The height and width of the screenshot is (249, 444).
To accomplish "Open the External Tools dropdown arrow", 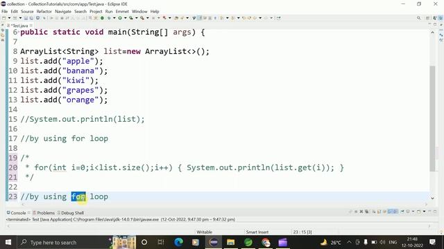I will 147,18.
